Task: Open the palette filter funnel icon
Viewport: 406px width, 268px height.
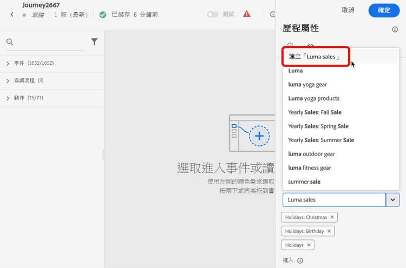Action: [94, 42]
